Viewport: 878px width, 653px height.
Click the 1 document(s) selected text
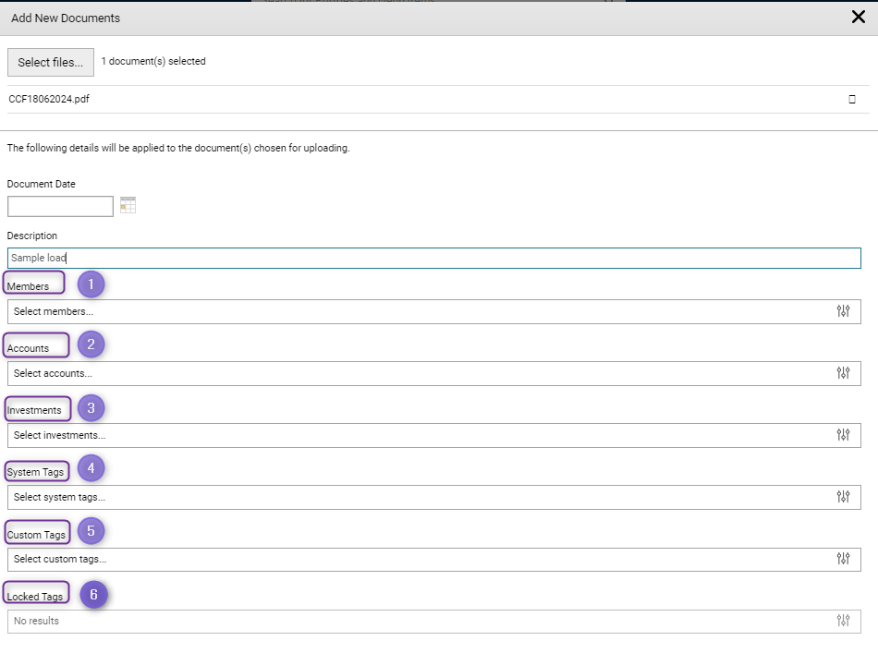[153, 61]
